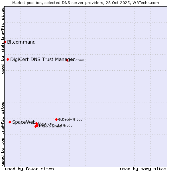Select the United Internet data point
Screen dimensions: 171x171
[36, 126]
